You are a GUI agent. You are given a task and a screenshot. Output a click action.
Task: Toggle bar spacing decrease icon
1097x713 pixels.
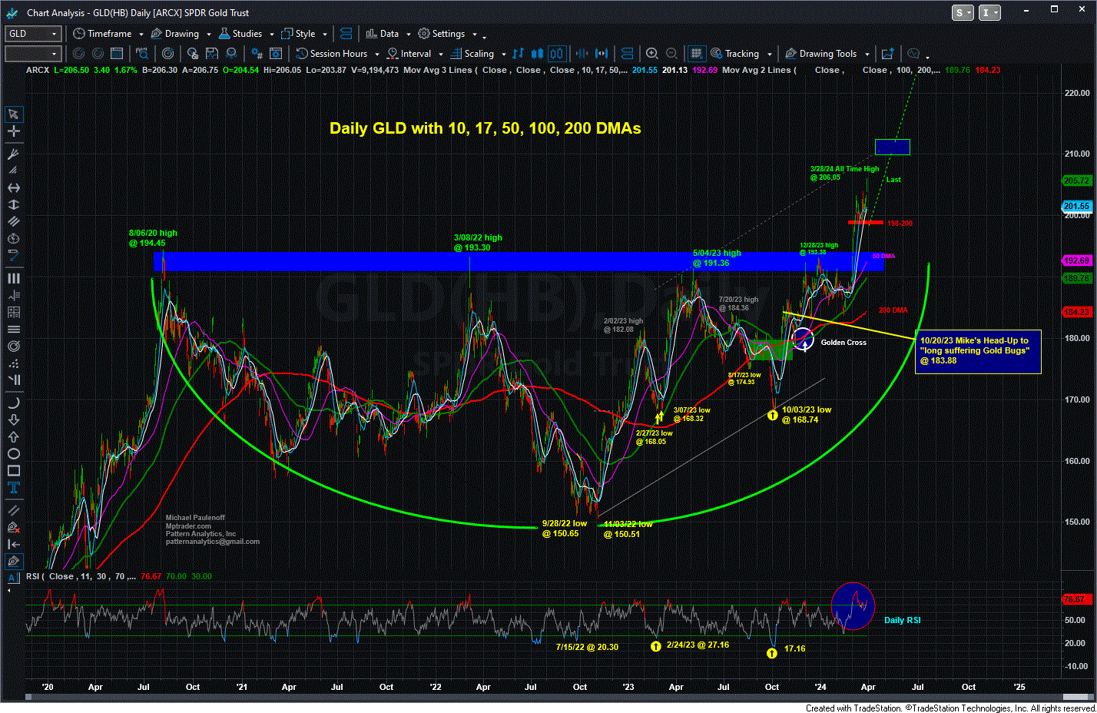click(582, 54)
